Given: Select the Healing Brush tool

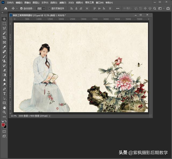Looking at the screenshot, I should tap(4, 52).
